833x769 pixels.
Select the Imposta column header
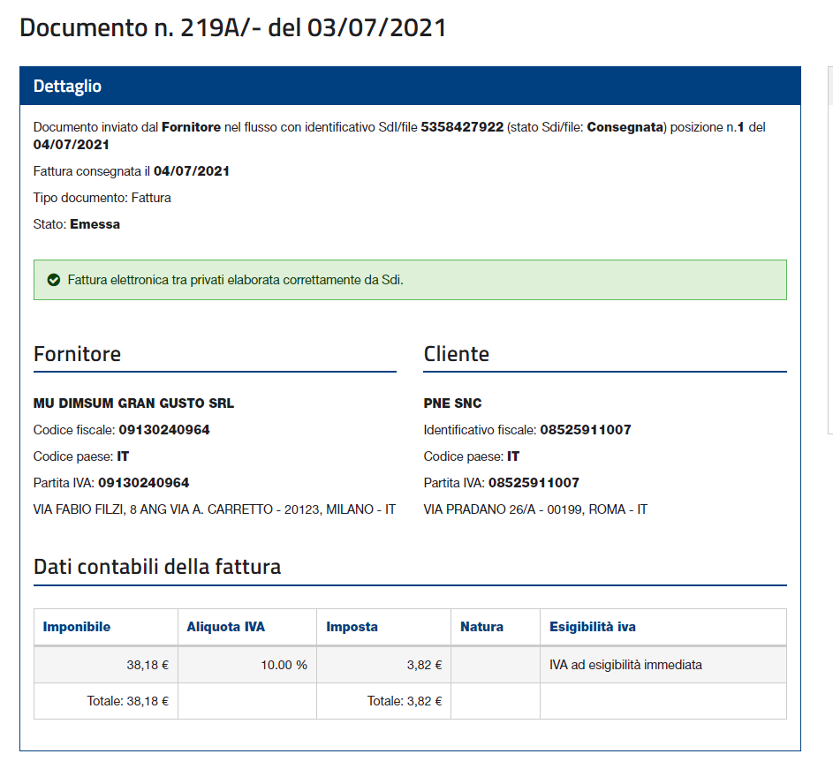352,627
